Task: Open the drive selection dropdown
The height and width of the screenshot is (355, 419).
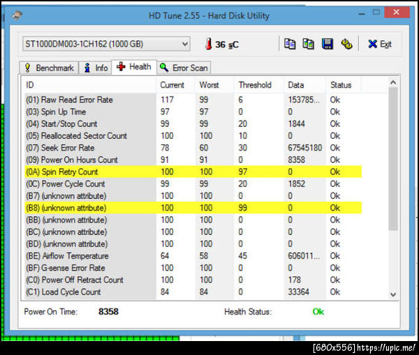Action: point(106,44)
